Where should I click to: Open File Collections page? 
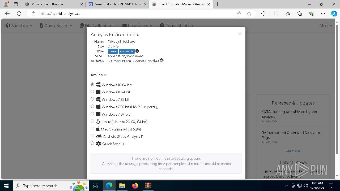click(x=97, y=25)
